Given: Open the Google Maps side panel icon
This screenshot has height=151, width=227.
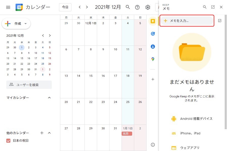Looking at the screenshot, I should click(153, 59).
